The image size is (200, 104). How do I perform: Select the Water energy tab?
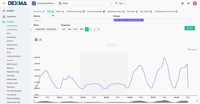(60, 11)
